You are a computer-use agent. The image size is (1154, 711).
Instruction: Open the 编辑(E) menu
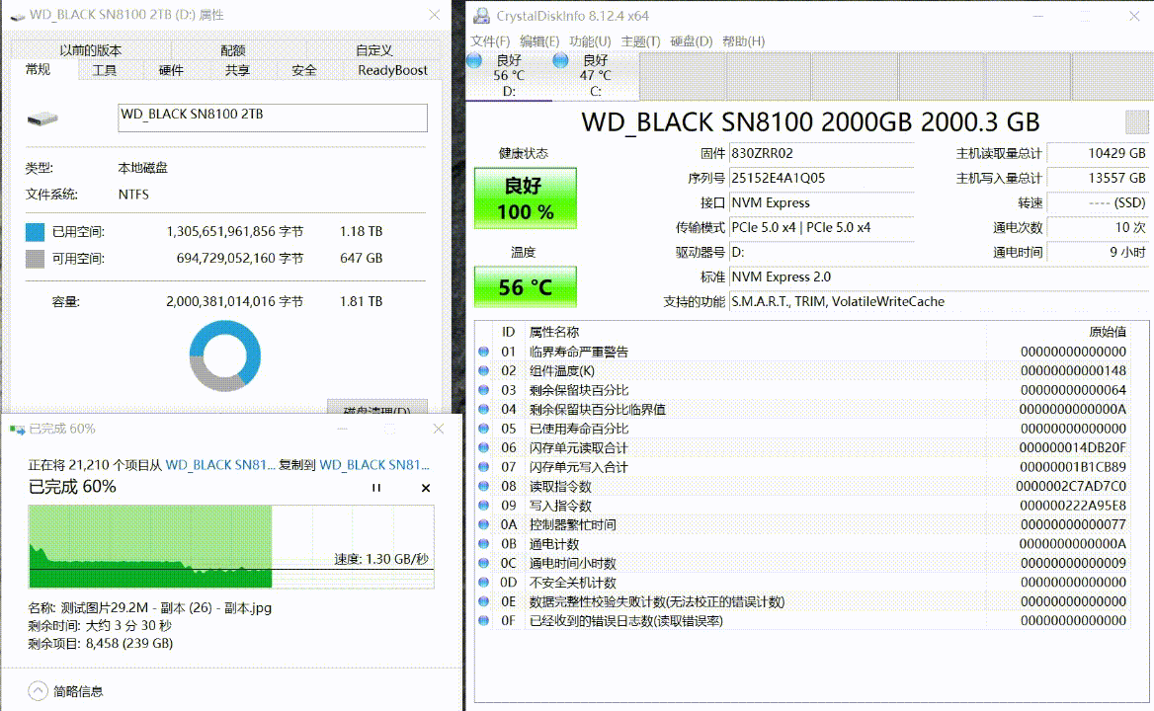[539, 41]
